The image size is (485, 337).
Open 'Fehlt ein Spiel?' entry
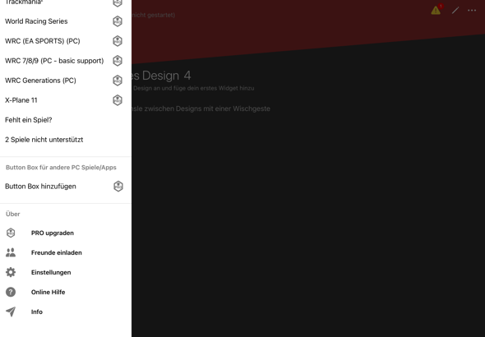click(x=66, y=120)
